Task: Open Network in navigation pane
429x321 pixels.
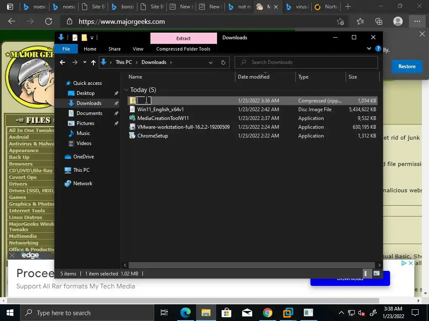Action: click(83, 183)
